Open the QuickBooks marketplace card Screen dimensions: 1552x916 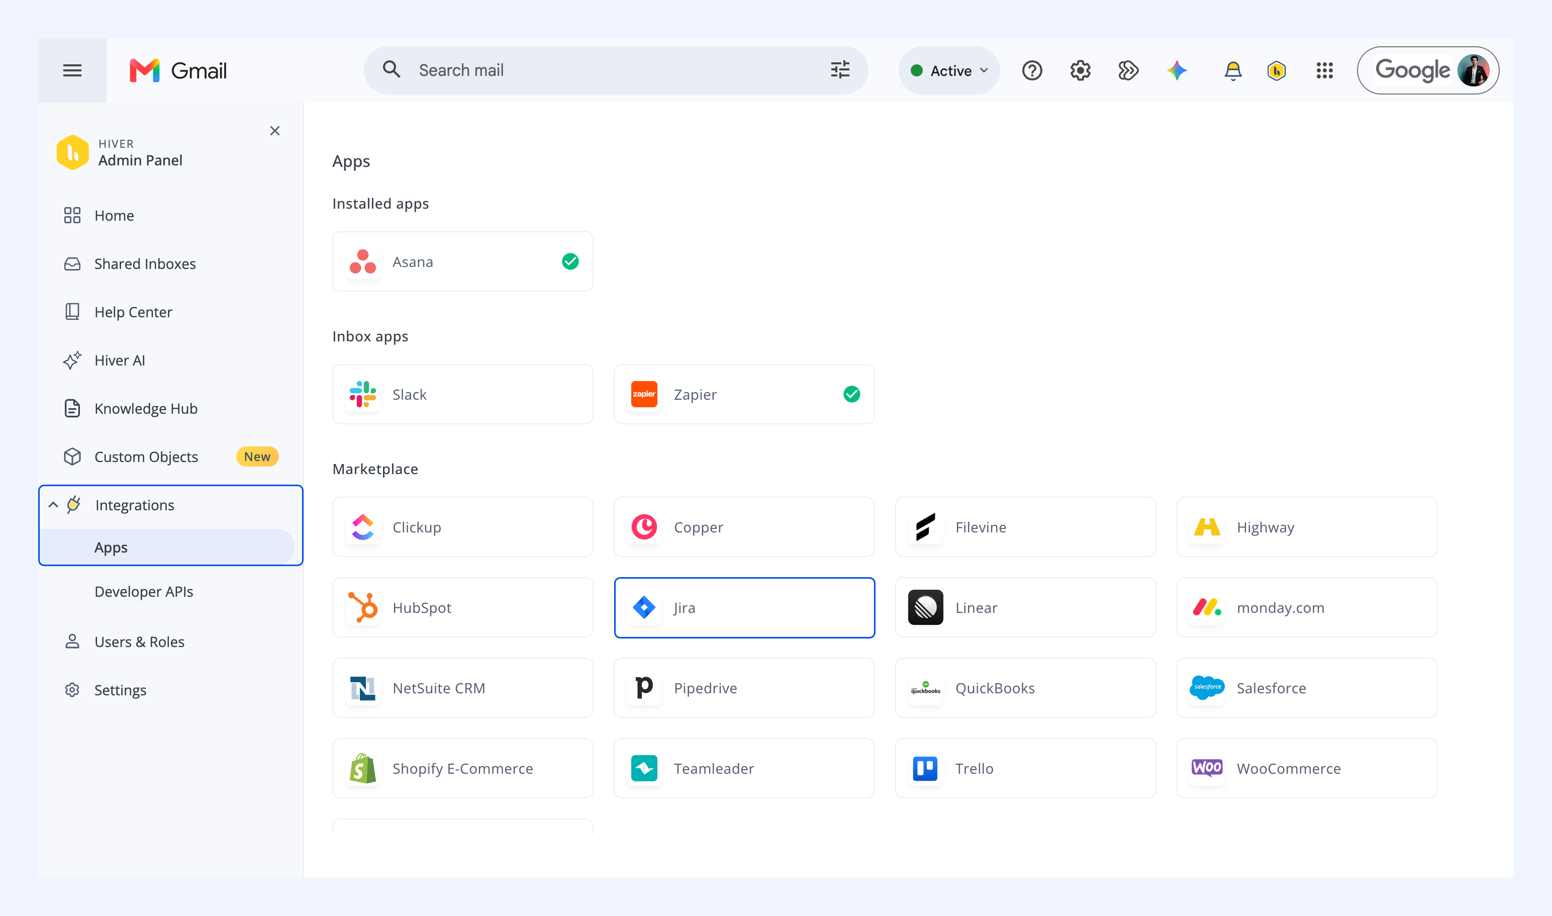point(1026,688)
